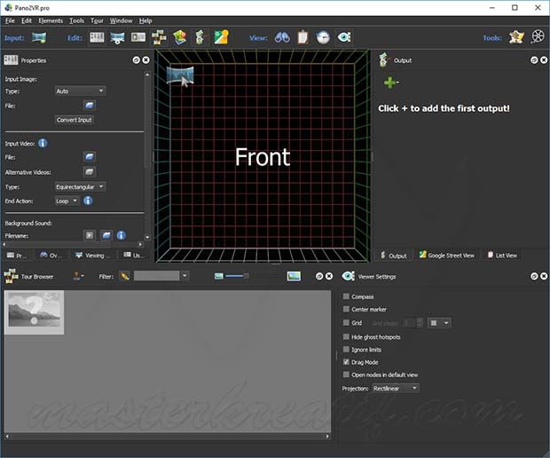Enable the Compass checkbox

[346, 296]
